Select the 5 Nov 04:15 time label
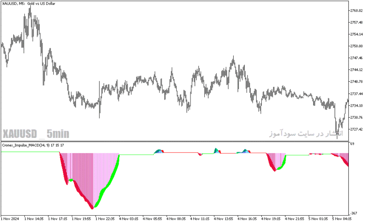This screenshot has height=223, width=368. click(342, 219)
